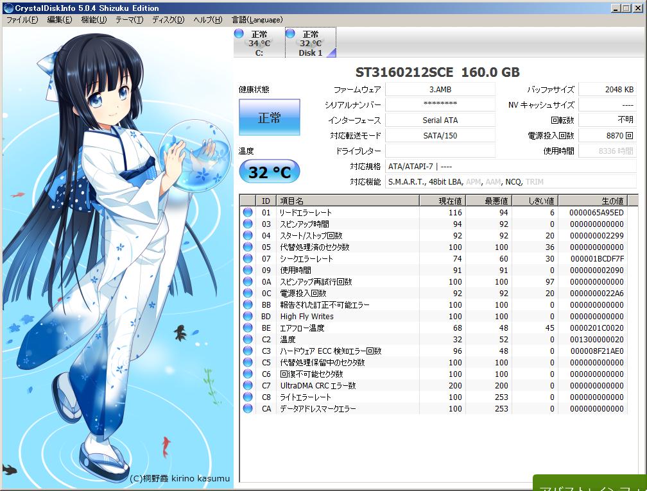Click the 対応機能 field listing S.M.A.R.T.
Image resolution: width=647 pixels, height=491 pixels.
511,181
